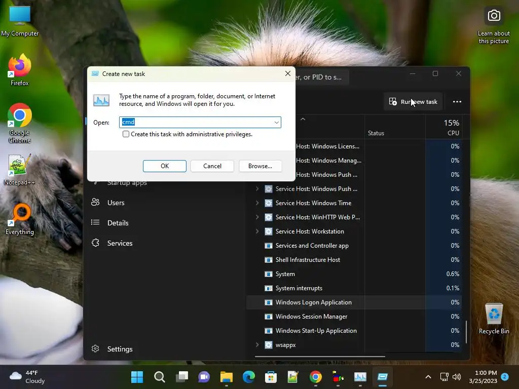Expand Service Host: Windows Time

[257, 203]
